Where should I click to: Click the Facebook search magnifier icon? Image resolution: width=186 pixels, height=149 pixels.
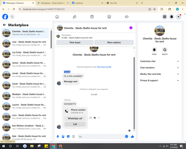[x=12, y=17]
